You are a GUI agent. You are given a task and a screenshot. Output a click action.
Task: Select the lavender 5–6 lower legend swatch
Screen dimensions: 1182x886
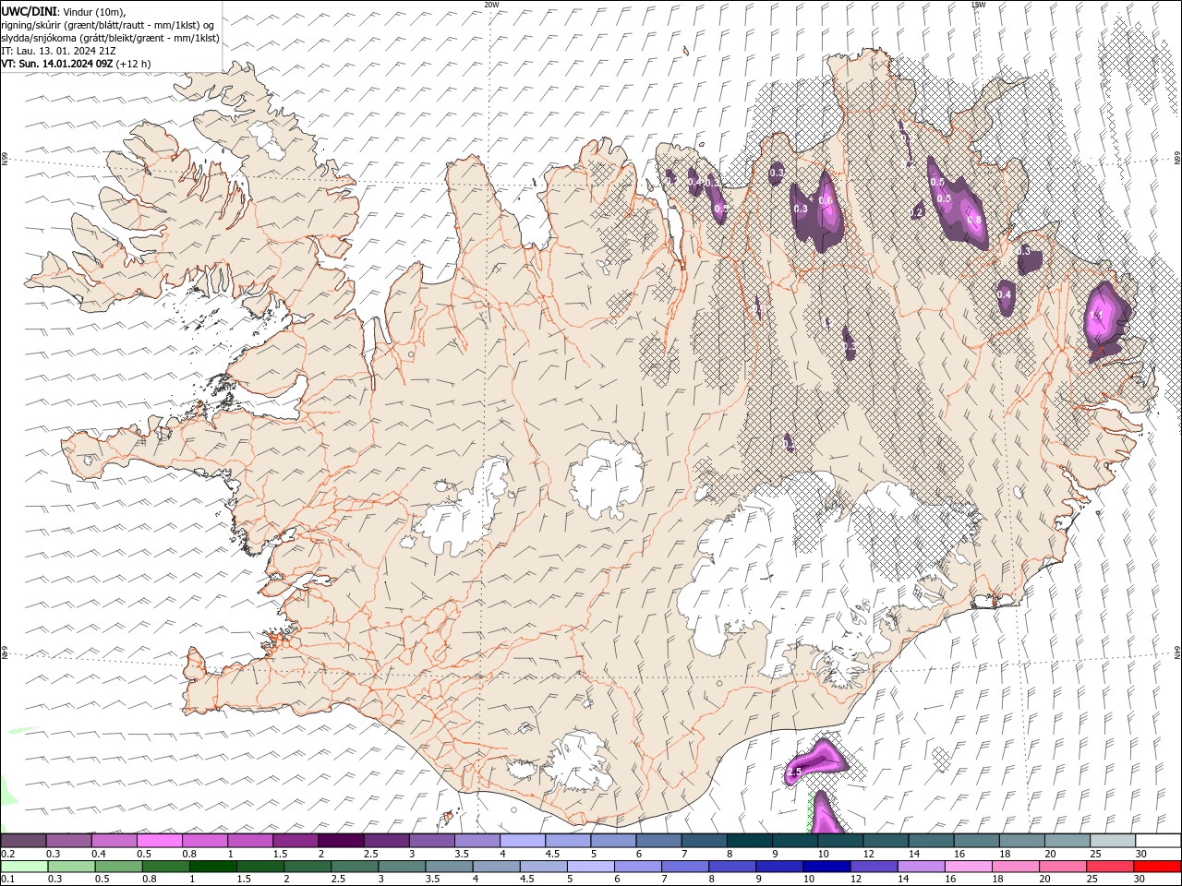pos(590,867)
